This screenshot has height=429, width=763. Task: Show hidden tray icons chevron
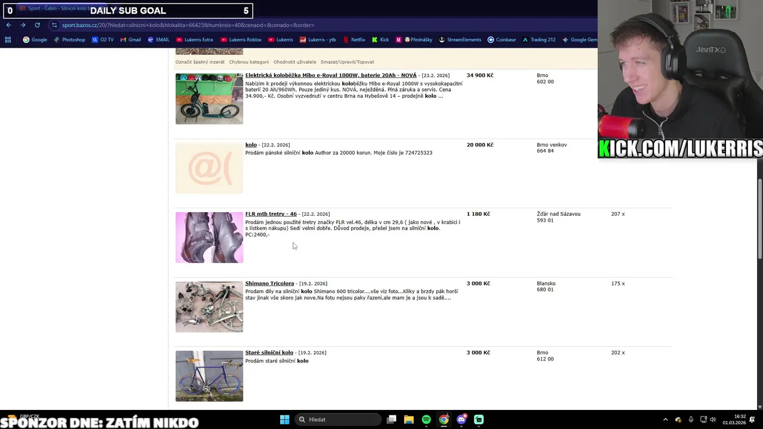pos(665,419)
